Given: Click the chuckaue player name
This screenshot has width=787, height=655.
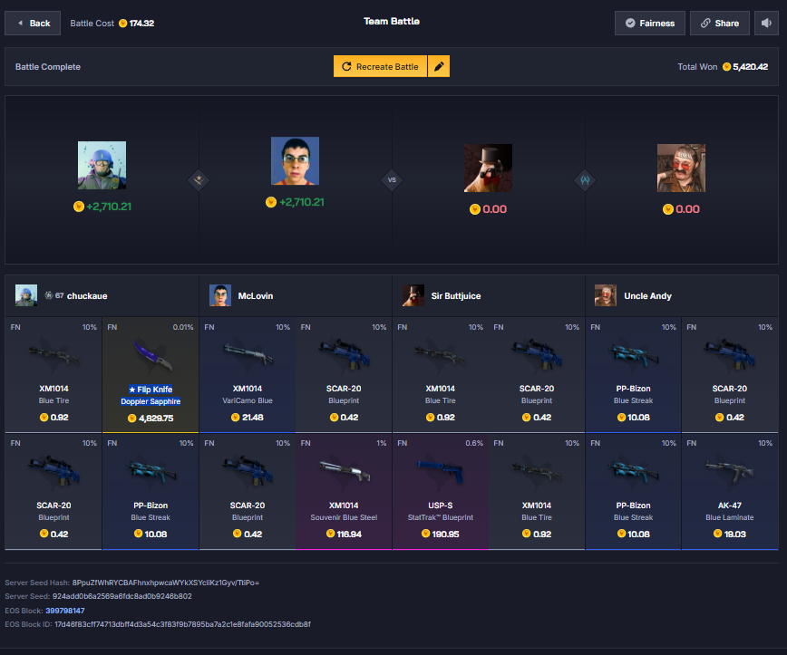Looking at the screenshot, I should click(87, 296).
